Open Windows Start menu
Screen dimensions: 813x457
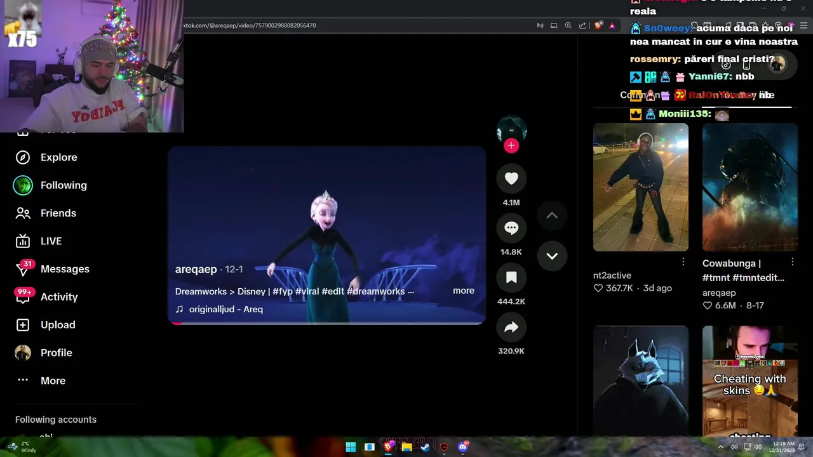pyautogui.click(x=351, y=447)
